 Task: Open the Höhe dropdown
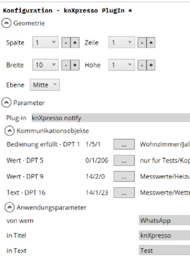(121, 65)
